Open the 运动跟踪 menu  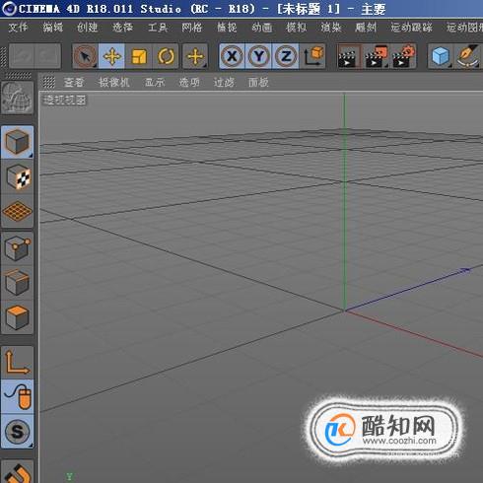[411, 28]
